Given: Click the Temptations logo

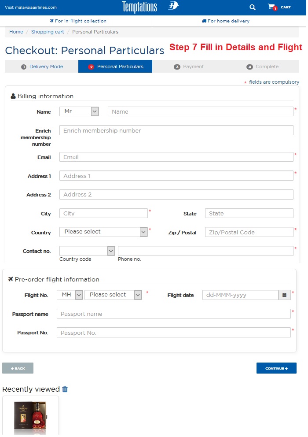Looking at the screenshot, I should (139, 7).
